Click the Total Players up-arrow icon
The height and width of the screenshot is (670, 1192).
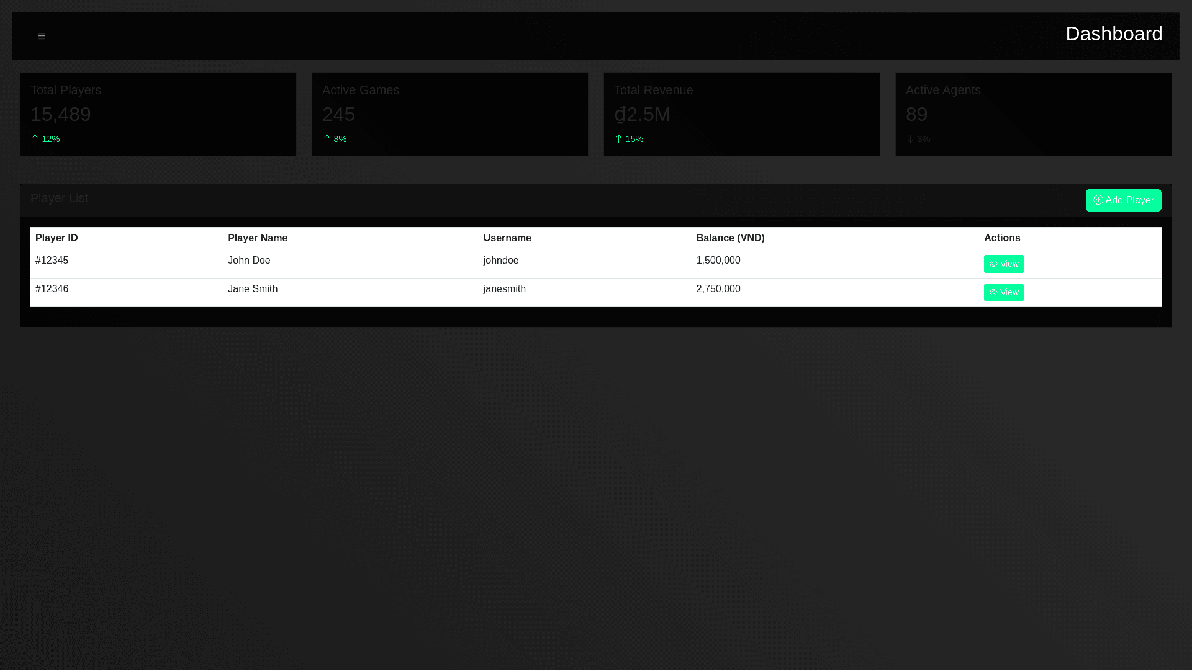[x=35, y=139]
